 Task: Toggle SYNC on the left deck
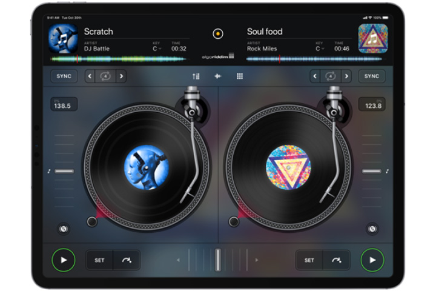[64, 76]
